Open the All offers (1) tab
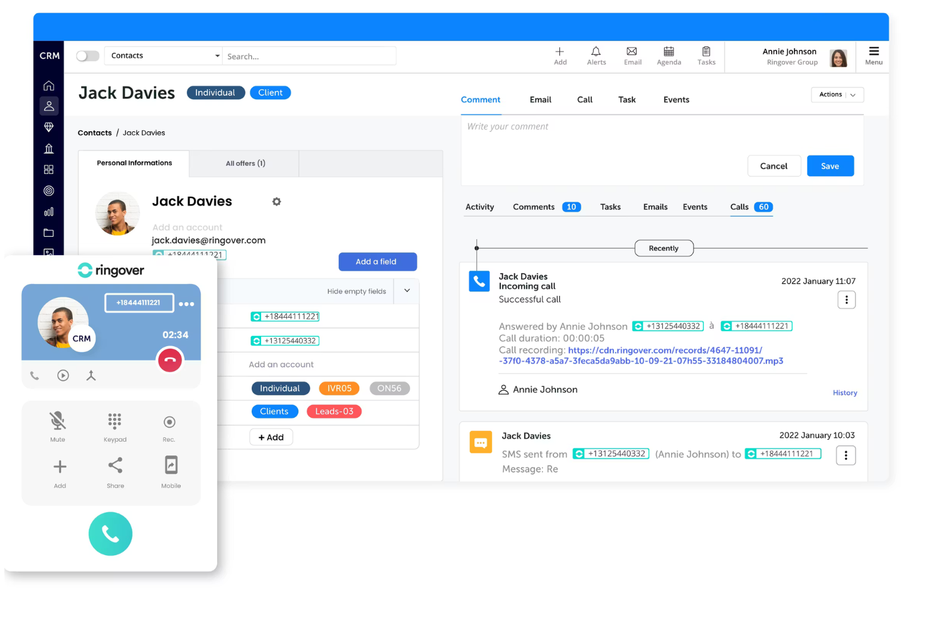 click(x=244, y=163)
